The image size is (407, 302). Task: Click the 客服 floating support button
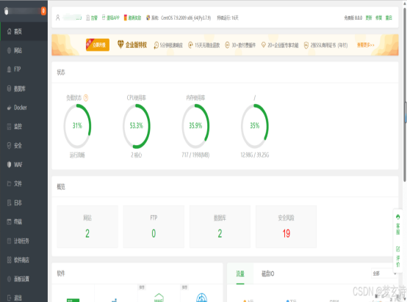(398, 224)
